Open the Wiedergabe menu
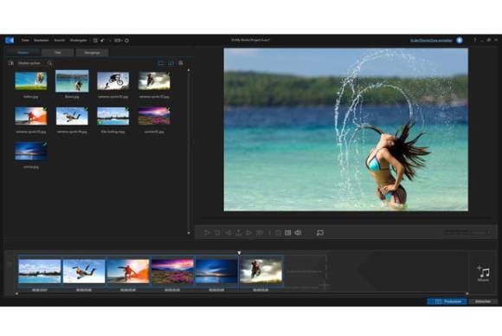This screenshot has width=502, height=336. 78,41
